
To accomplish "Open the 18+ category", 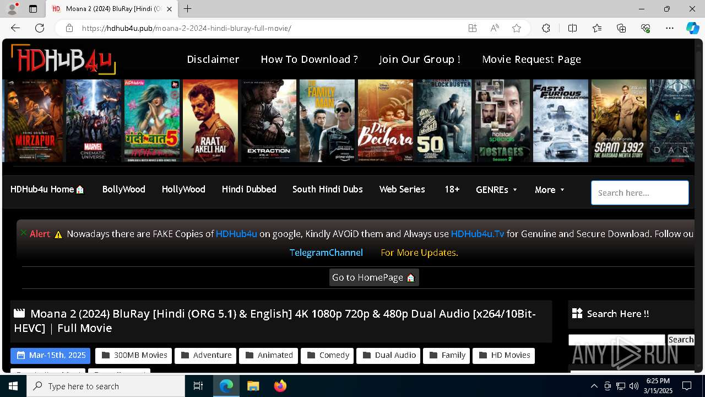I will [x=452, y=189].
